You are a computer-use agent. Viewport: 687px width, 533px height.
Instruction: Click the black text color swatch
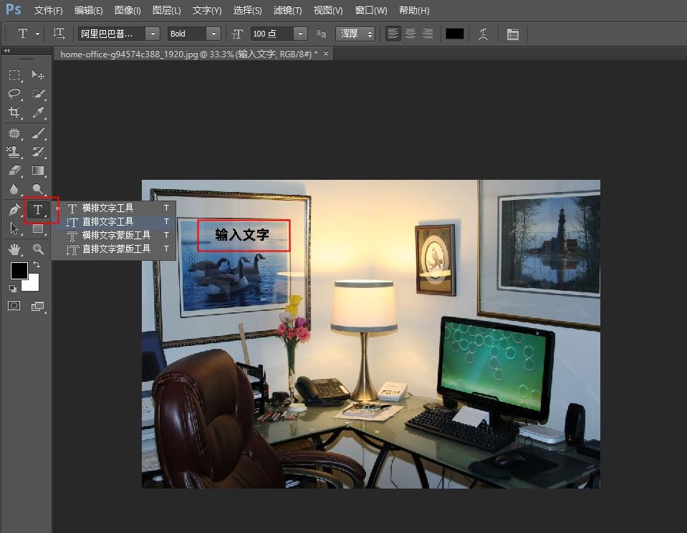coord(455,34)
